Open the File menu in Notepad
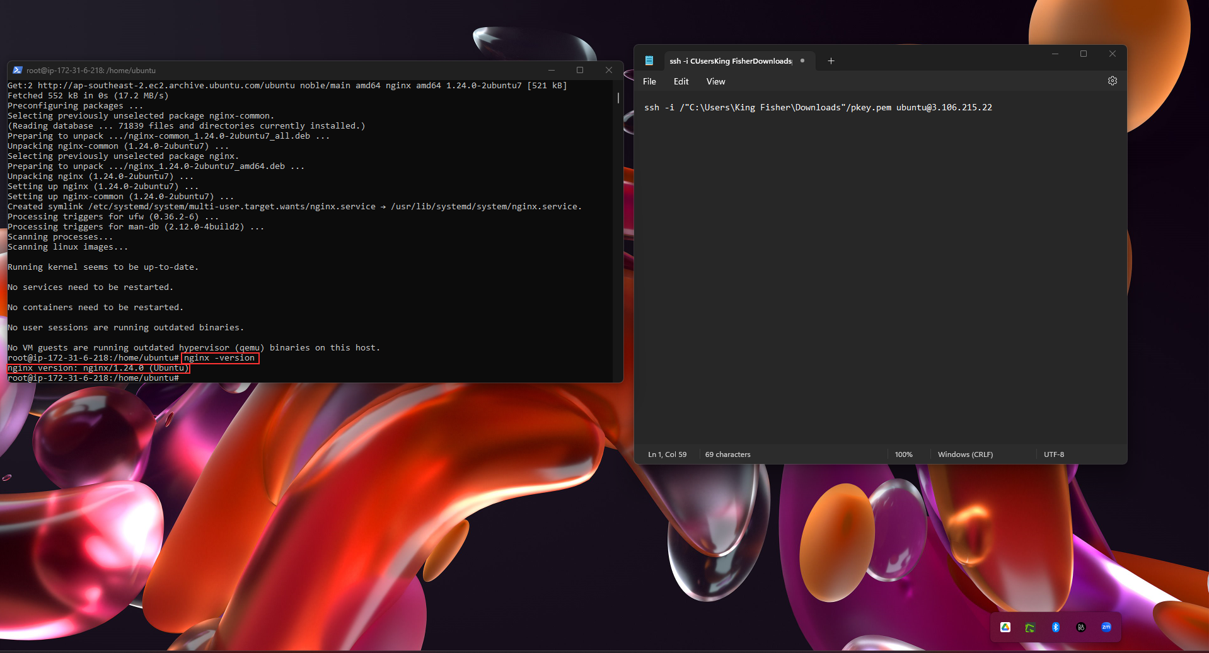Screen dimensions: 1209x653 coord(649,81)
